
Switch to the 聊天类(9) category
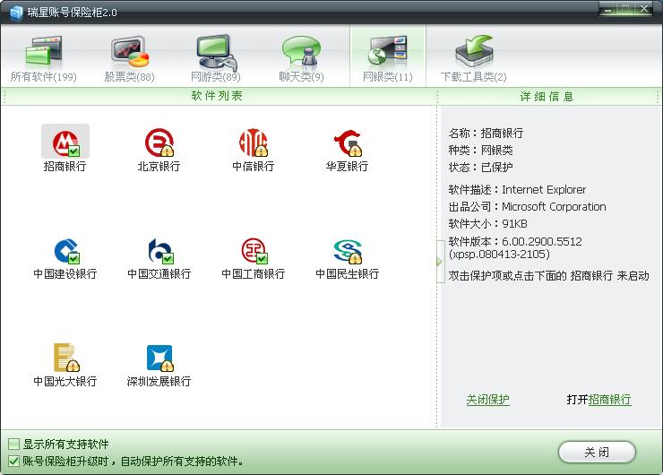click(301, 58)
